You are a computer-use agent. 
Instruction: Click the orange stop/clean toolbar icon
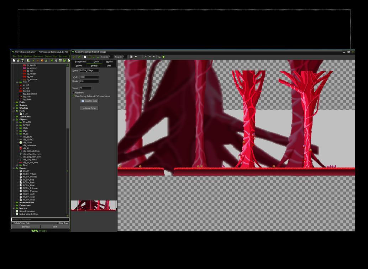(x=42, y=60)
